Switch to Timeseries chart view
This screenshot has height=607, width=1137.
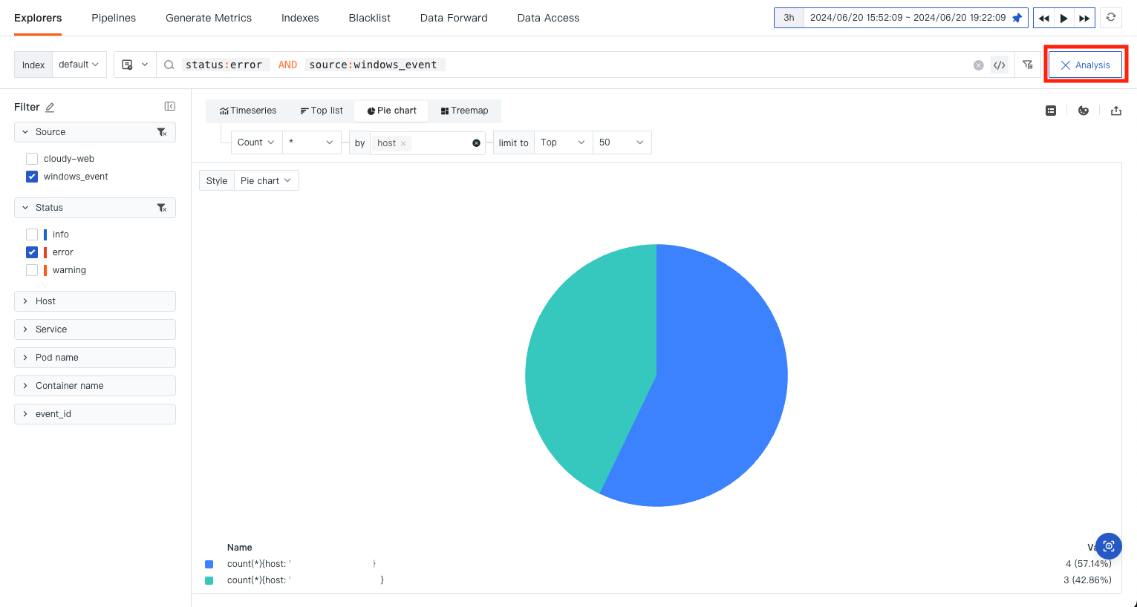[248, 111]
